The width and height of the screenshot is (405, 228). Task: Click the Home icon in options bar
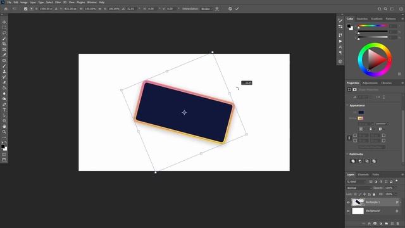(6, 9)
